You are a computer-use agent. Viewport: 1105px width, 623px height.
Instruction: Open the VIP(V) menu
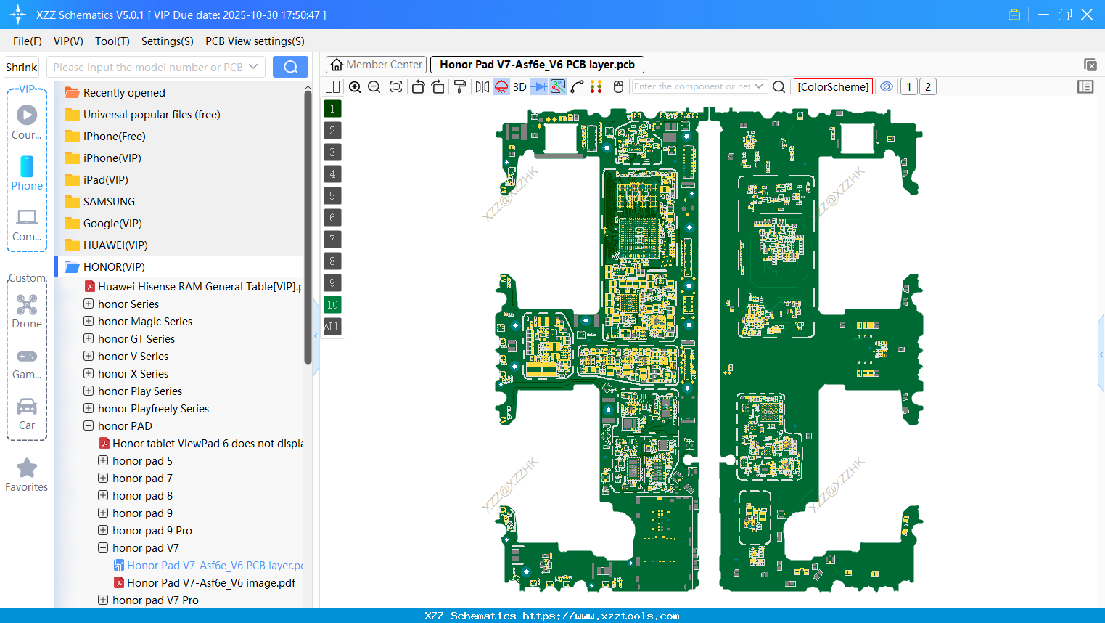pyautogui.click(x=68, y=41)
